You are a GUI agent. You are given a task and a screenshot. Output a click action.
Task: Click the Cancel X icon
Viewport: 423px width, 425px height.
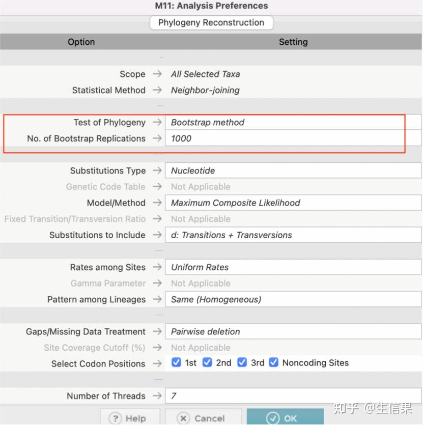(183, 418)
